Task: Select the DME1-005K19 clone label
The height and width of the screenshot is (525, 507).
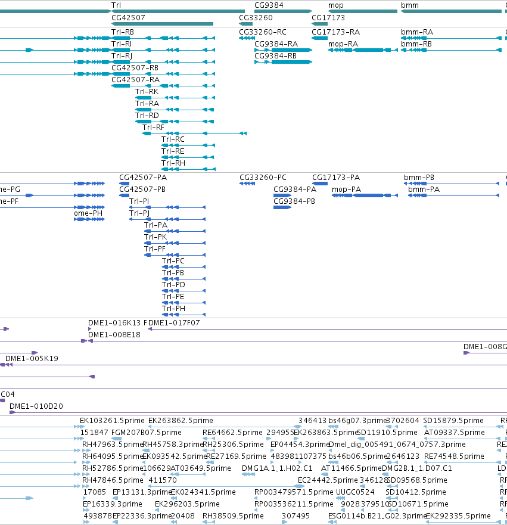Action: (32, 359)
